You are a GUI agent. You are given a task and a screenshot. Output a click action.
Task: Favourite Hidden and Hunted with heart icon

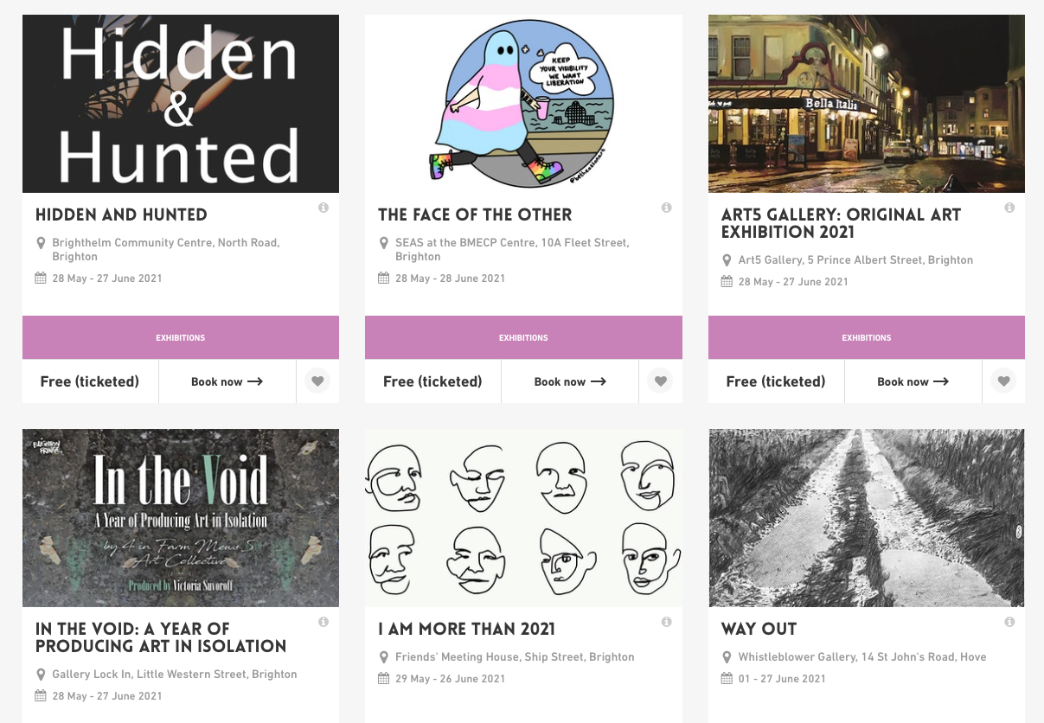click(317, 381)
